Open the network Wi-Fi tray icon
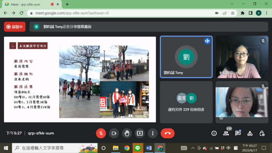The height and width of the screenshot is (153, 272). [x=211, y=148]
